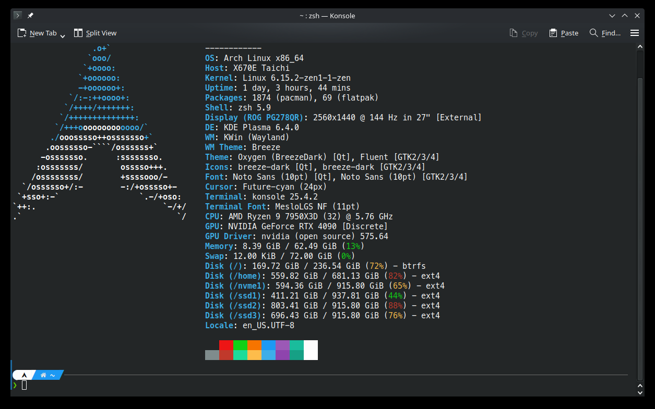
Task: Click the 'Disk (/nvme1)' line
Action: 325,286
